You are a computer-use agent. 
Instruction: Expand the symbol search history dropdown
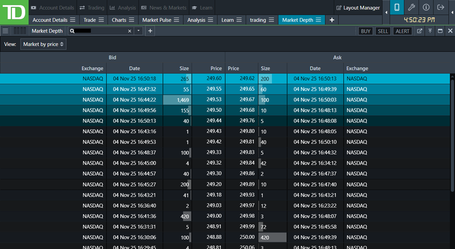pos(139,31)
